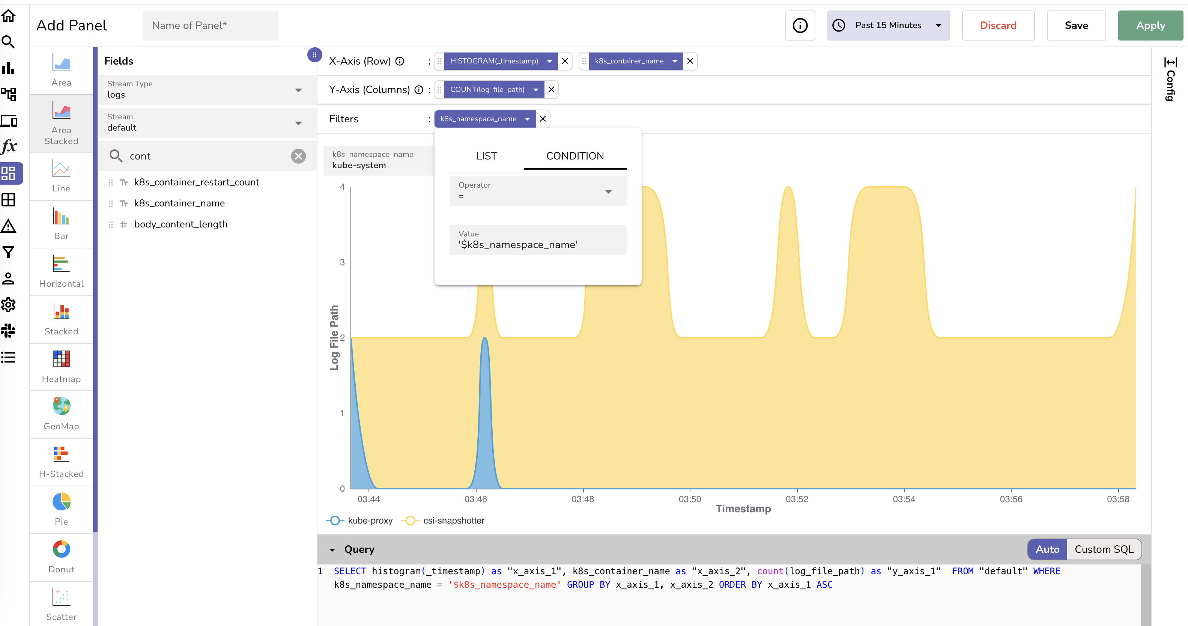Click the Name of Panel input field
The width and height of the screenshot is (1188, 626).
210,26
